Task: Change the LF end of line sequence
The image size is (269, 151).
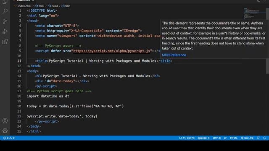Action: [225, 138]
